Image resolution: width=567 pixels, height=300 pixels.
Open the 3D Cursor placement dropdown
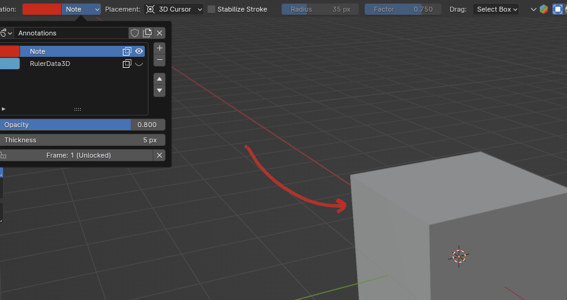coord(174,9)
